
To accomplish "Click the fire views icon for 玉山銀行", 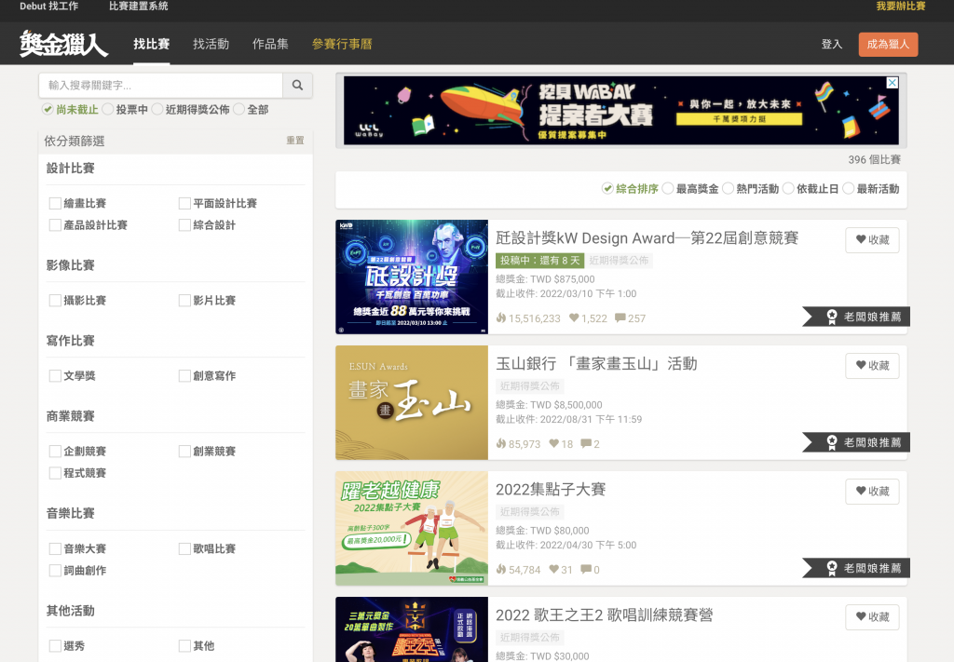I will (500, 444).
